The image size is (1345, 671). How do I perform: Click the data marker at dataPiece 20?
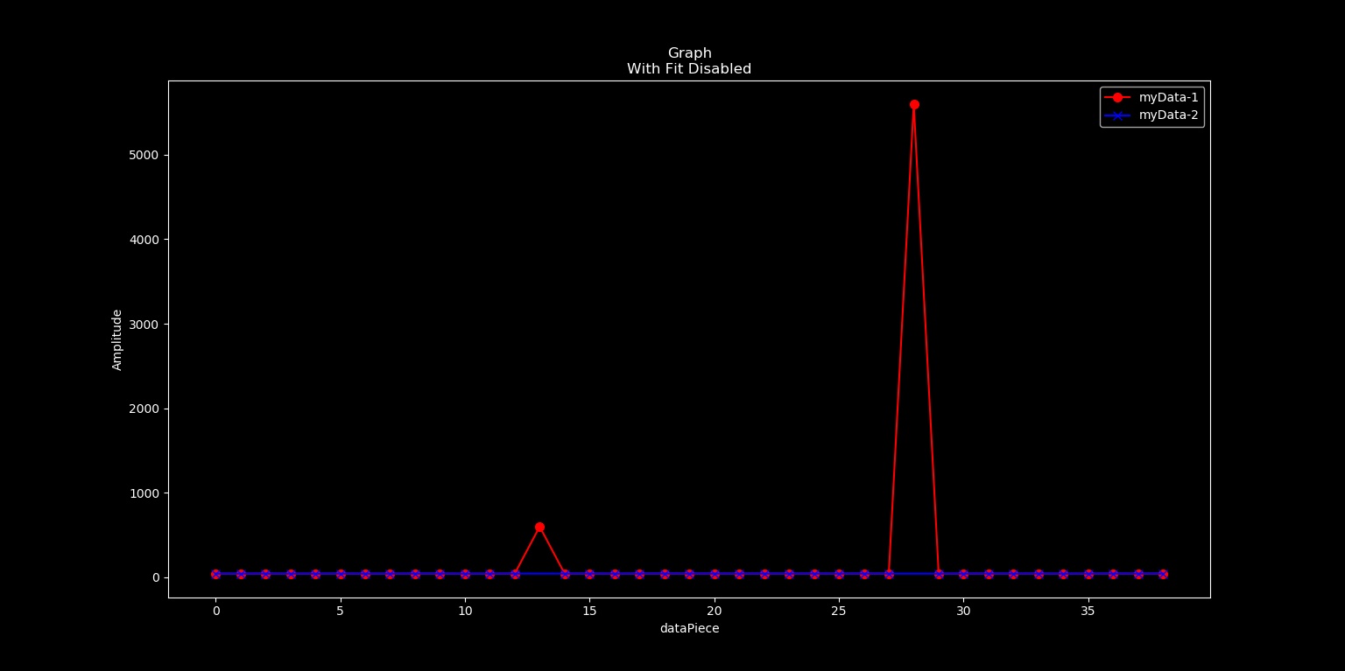click(715, 574)
